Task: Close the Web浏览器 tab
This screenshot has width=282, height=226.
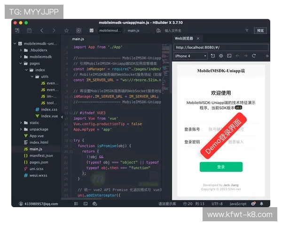Action: (198, 39)
